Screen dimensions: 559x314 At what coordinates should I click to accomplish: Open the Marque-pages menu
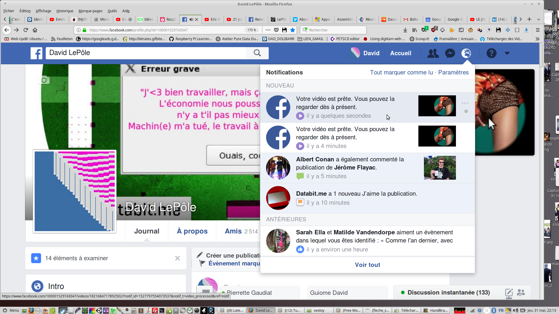point(90,11)
